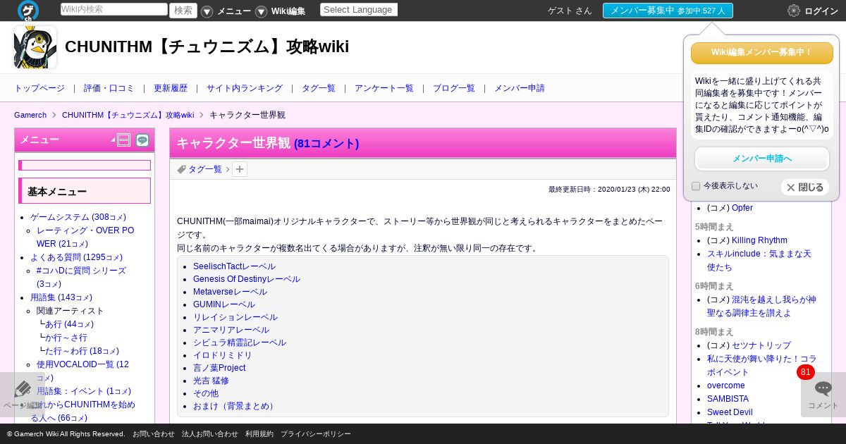Focus the Wiki内検索 search field
Image resolution: width=846 pixels, height=444 pixels.
point(114,9)
